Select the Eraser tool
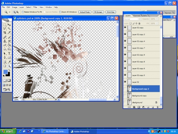This screenshot has width=178, height=134. coord(5,45)
